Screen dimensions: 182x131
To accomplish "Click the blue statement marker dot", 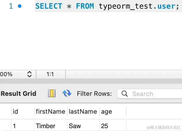I will click(x=20, y=6).
